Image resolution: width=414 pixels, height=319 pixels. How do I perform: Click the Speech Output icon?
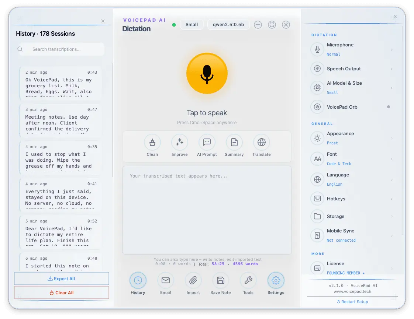tap(317, 69)
